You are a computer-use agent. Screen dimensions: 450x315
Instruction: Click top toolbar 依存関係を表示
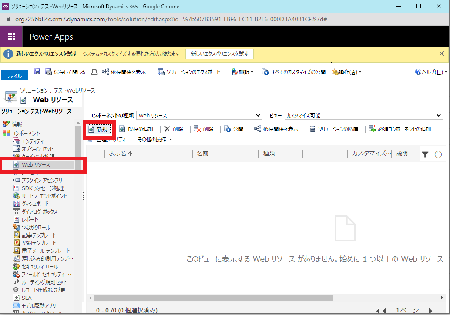pos(124,72)
